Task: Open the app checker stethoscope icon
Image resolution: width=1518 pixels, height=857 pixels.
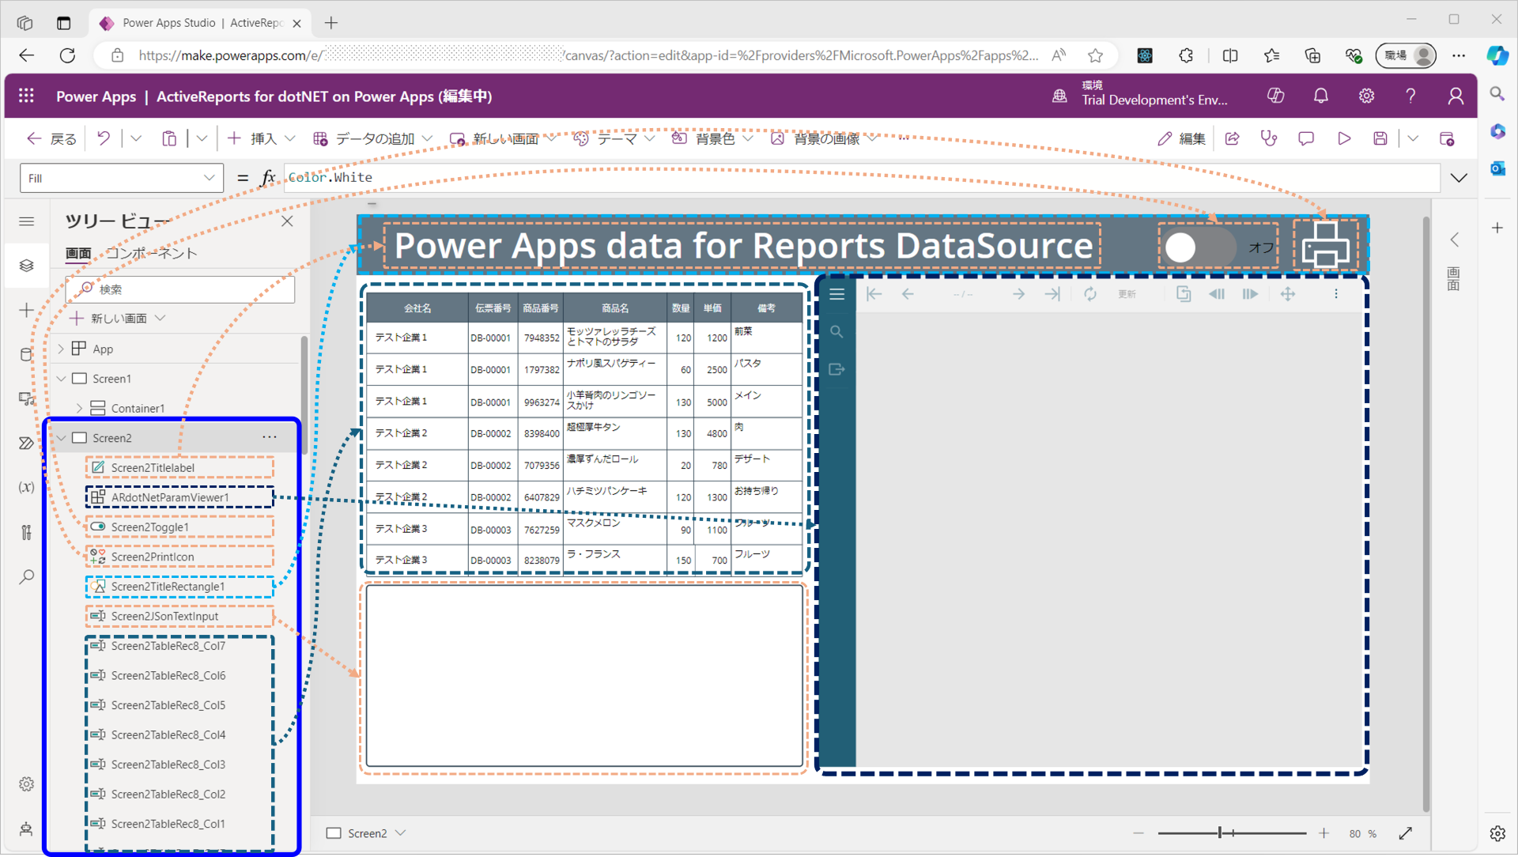Action: (1269, 138)
